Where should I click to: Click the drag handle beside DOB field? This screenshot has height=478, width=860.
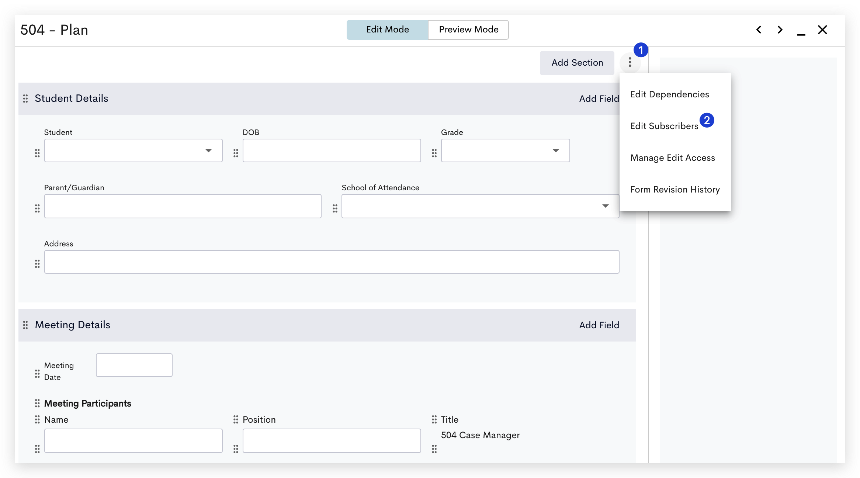click(x=236, y=153)
